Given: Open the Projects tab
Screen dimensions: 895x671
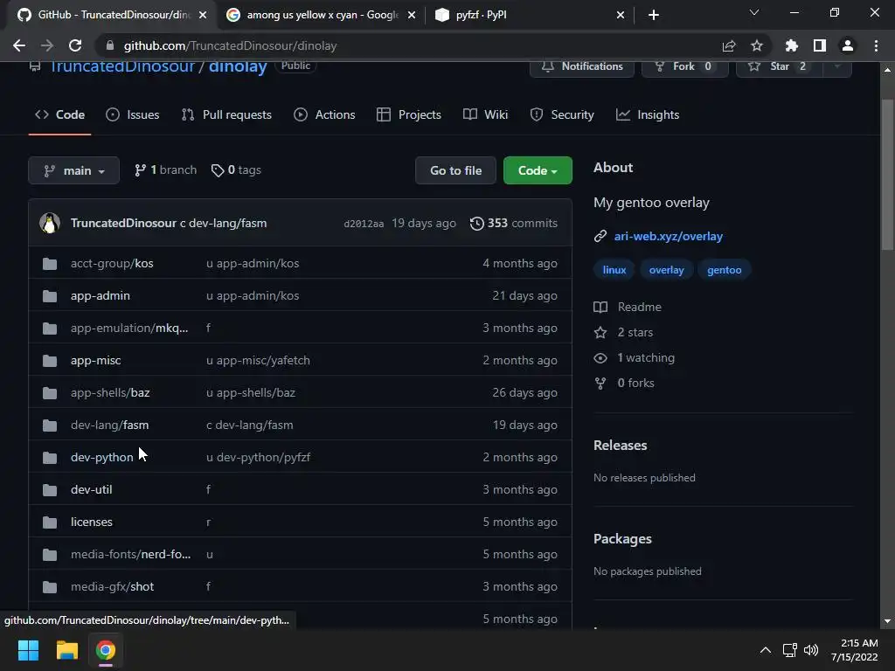Looking at the screenshot, I should [409, 114].
